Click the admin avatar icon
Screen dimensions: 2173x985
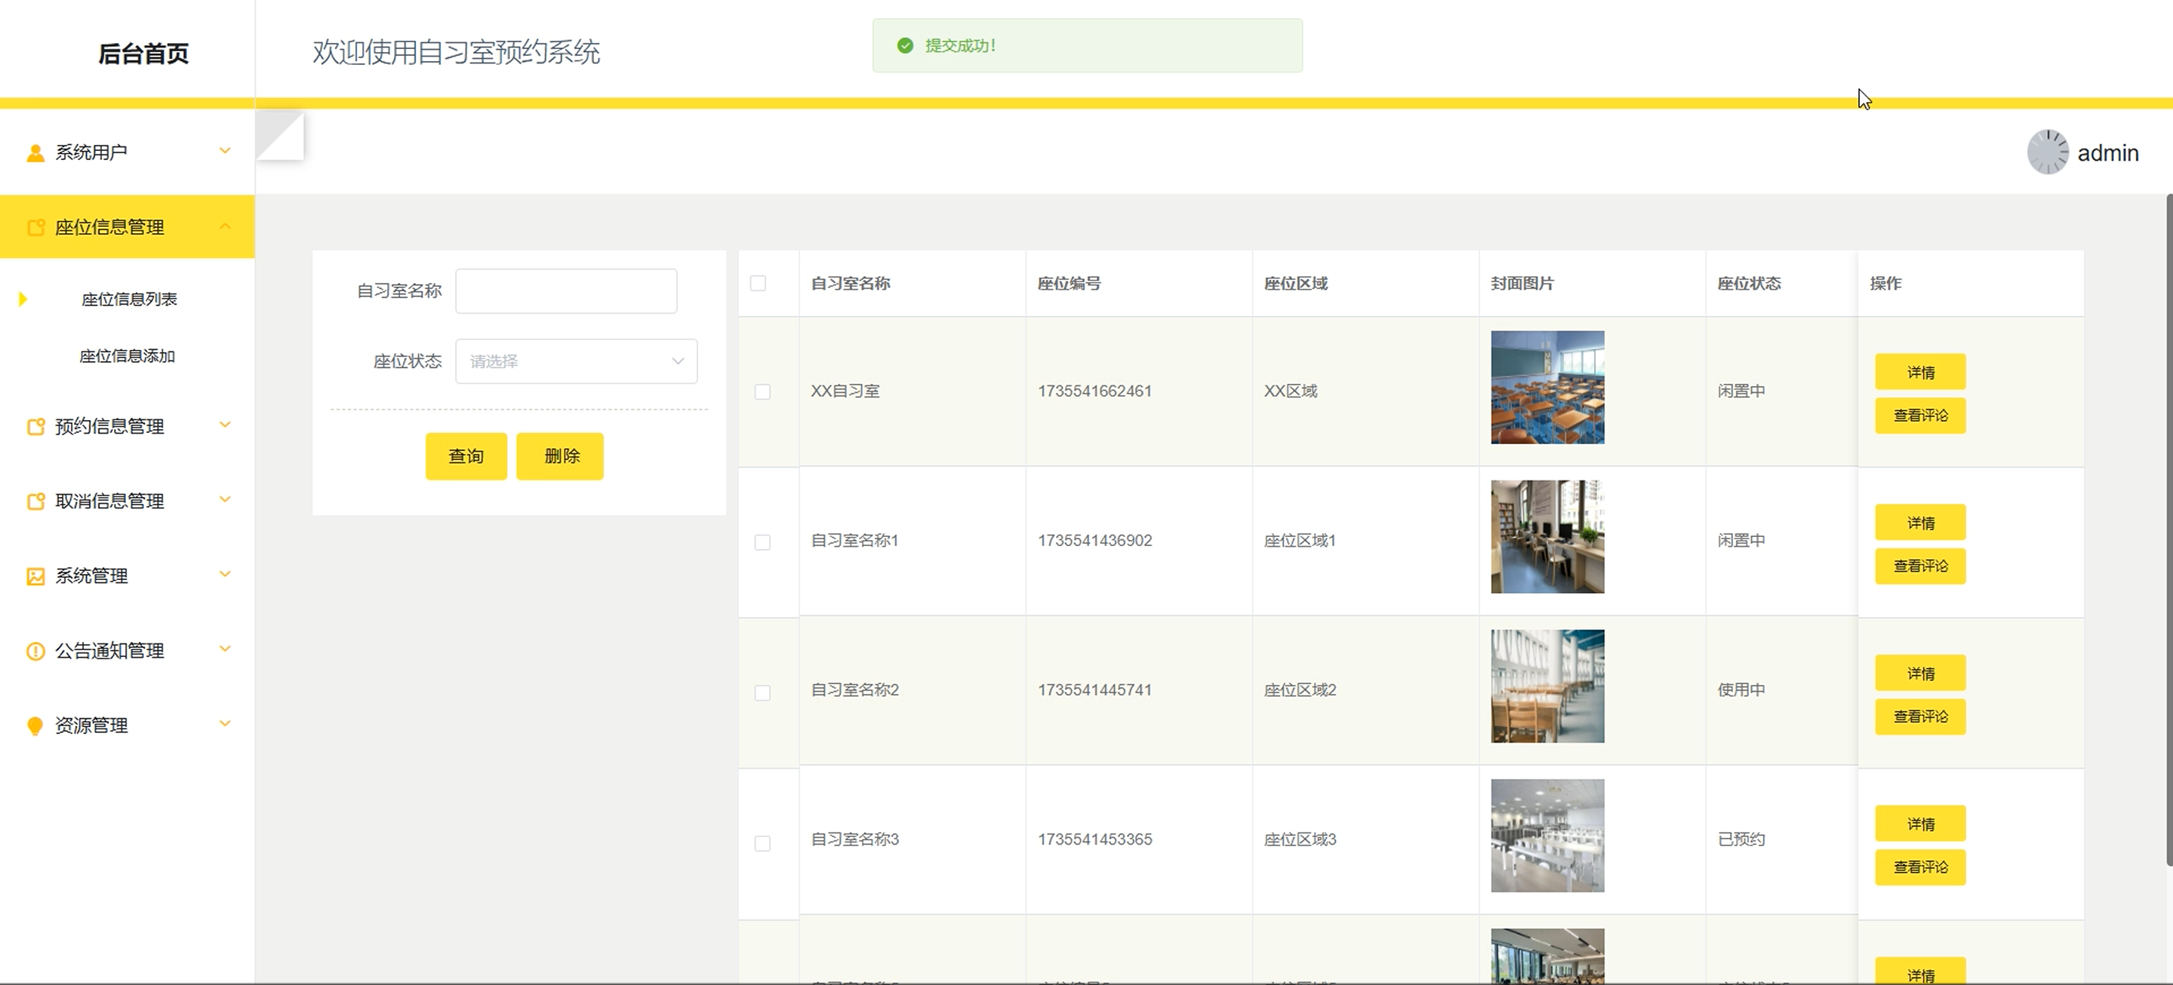coord(2047,152)
